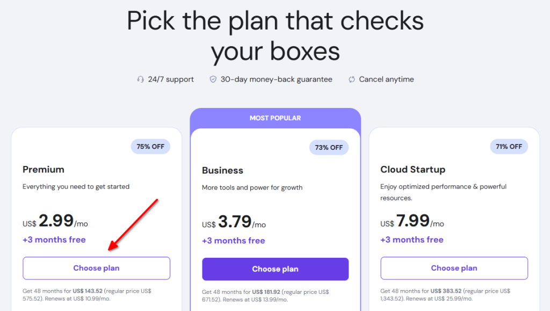Open the +3 months free offer under Premium
The height and width of the screenshot is (311, 550).
[54, 240]
